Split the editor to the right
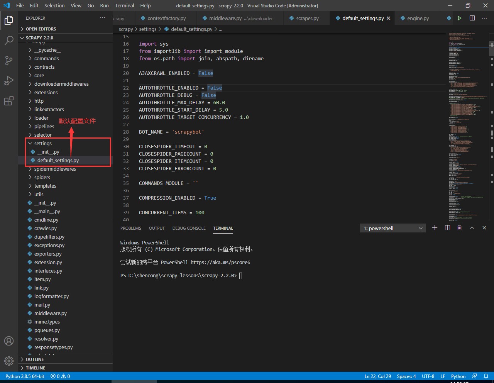This screenshot has height=383, width=494. click(x=472, y=18)
